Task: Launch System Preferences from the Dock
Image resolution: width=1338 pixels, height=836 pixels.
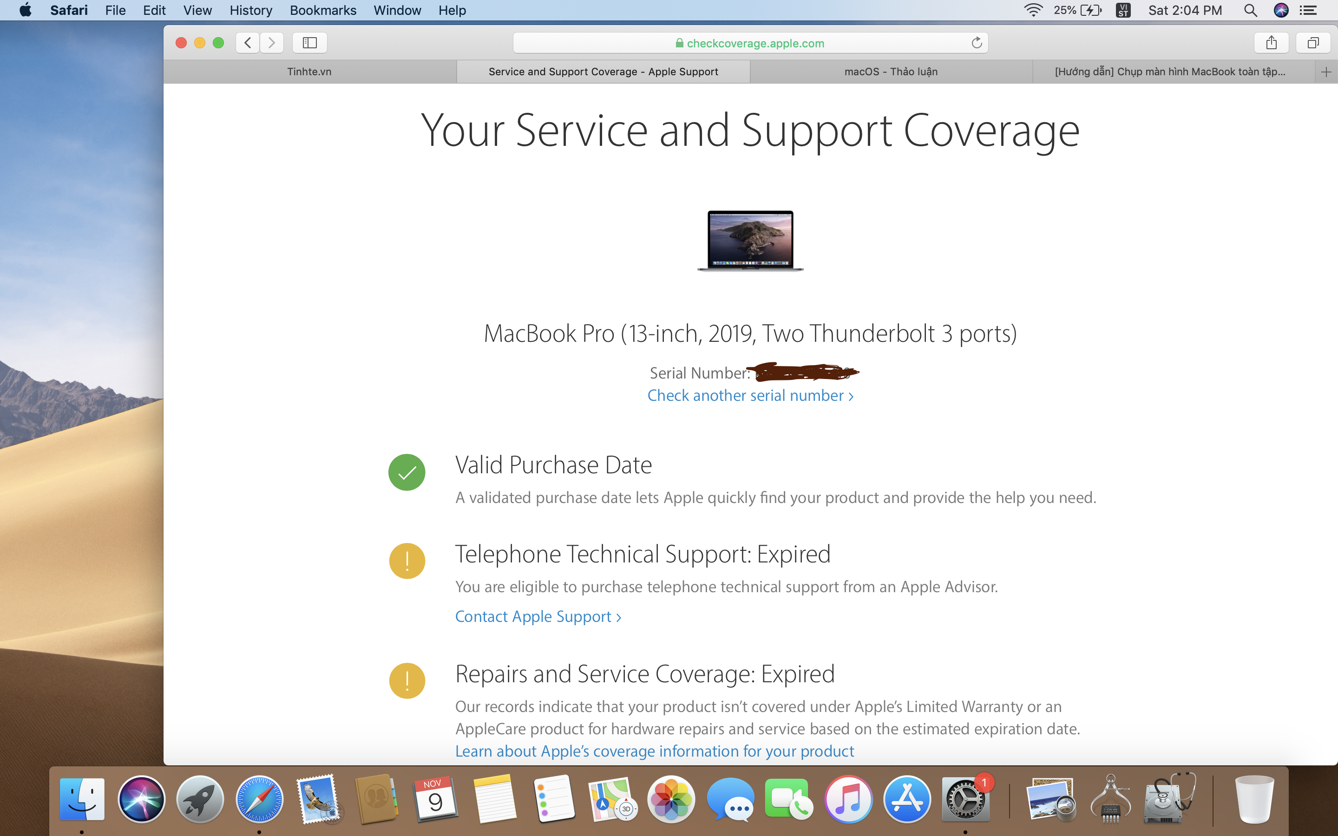Action: (x=965, y=799)
